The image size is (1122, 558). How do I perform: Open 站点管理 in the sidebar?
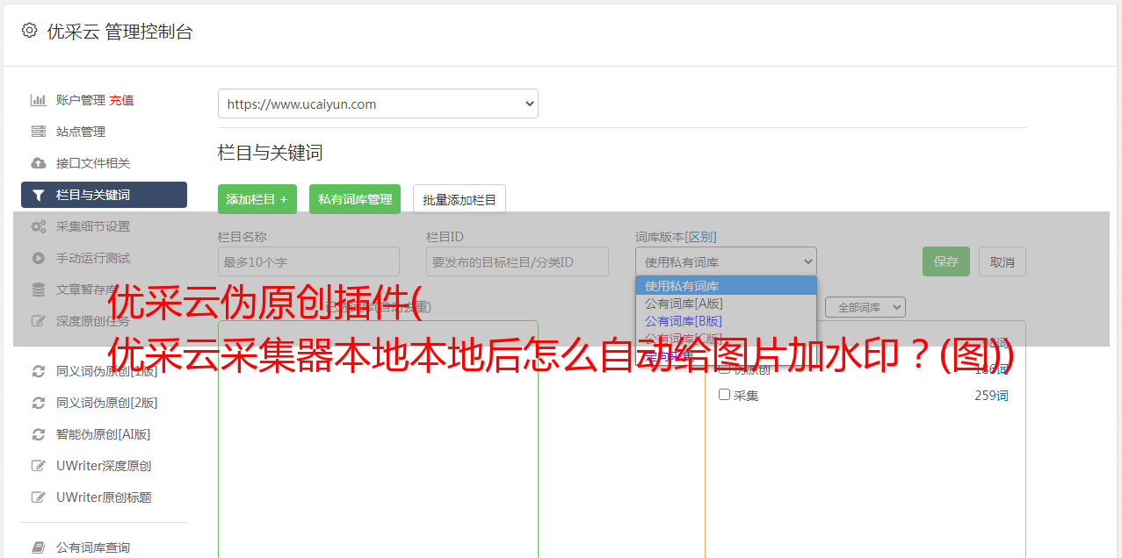(81, 132)
